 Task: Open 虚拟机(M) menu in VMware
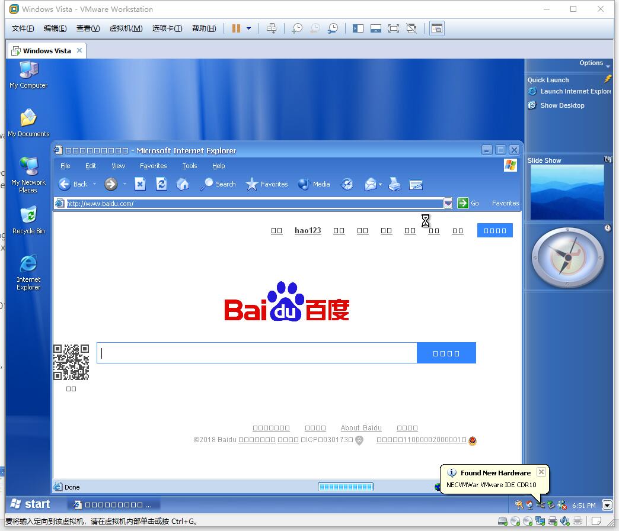tap(126, 28)
